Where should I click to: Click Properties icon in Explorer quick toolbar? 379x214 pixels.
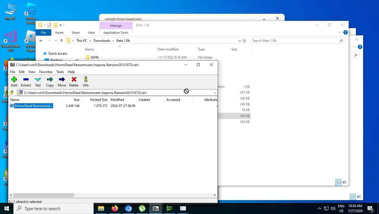click(49, 25)
